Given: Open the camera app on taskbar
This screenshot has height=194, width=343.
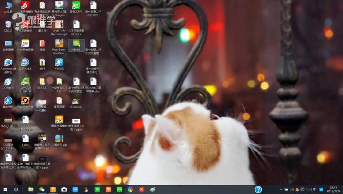Looking at the screenshot, I should [64, 190].
